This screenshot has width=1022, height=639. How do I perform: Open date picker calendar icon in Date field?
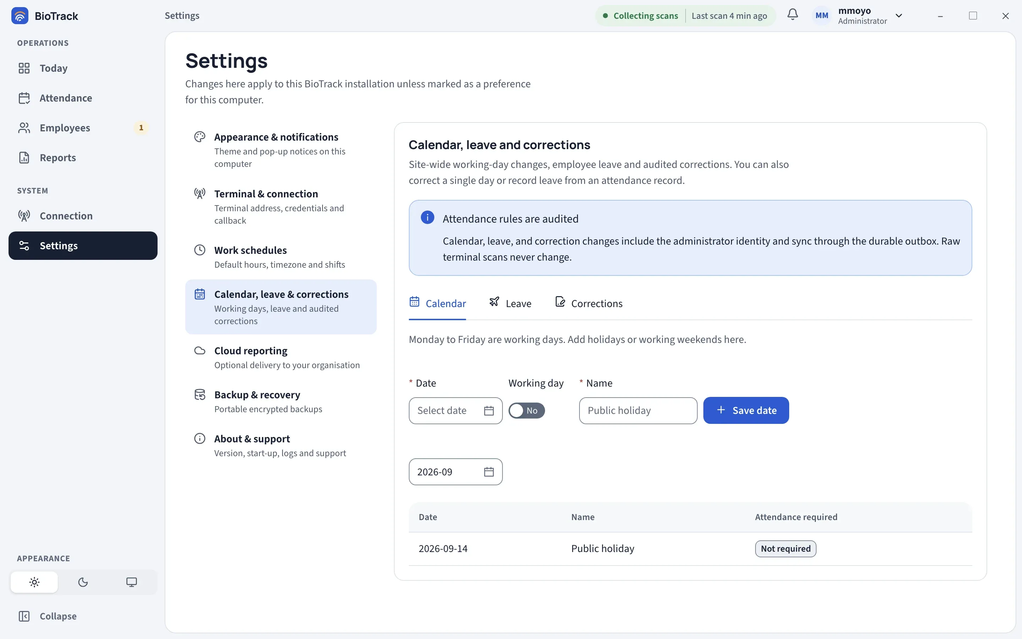[489, 410]
